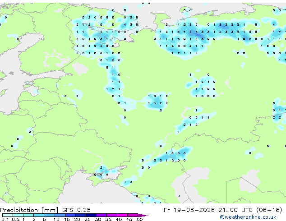Screen dimensions: 286x221
Task: Click the 35–40 mm legend color swatch
Action: click(x=112, y=215)
